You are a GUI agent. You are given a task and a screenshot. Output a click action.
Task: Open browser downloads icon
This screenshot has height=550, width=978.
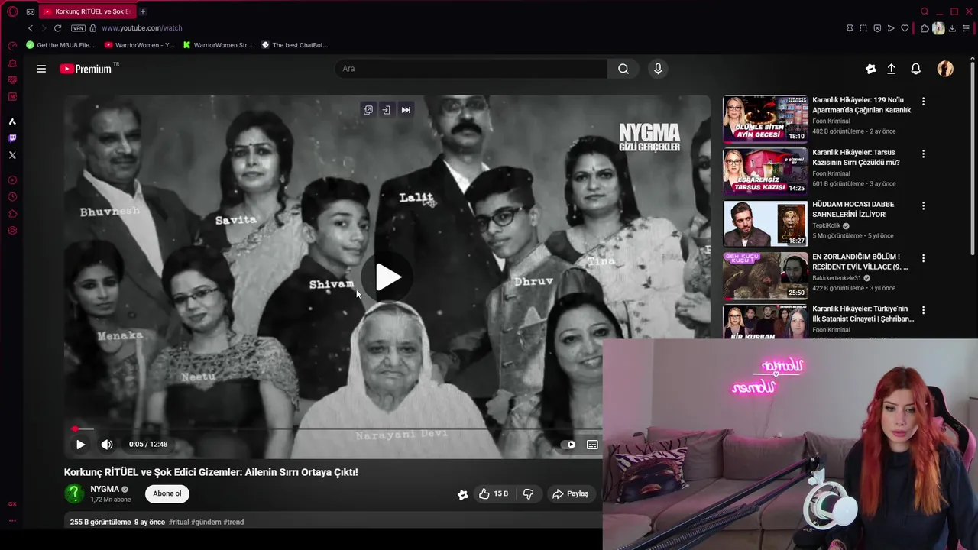(x=952, y=28)
